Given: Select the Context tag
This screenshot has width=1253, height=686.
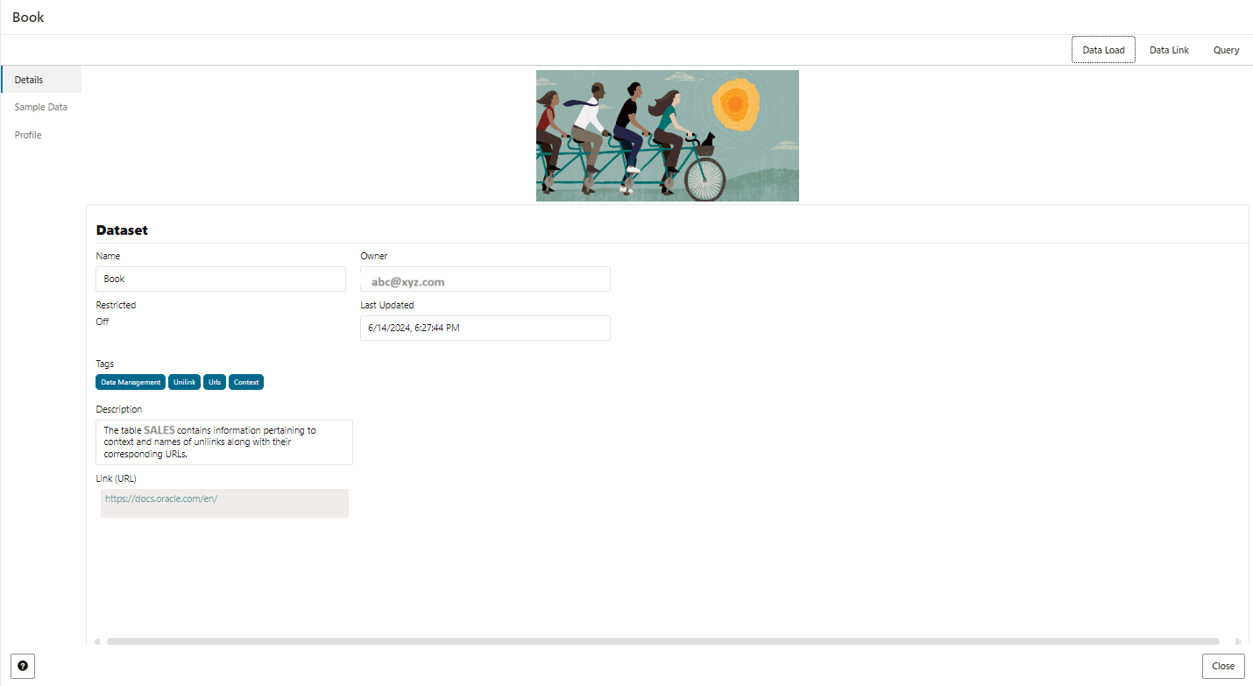Looking at the screenshot, I should pyautogui.click(x=246, y=381).
